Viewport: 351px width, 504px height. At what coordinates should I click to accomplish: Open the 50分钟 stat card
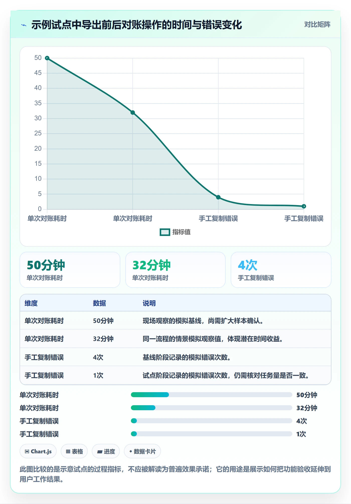point(70,270)
